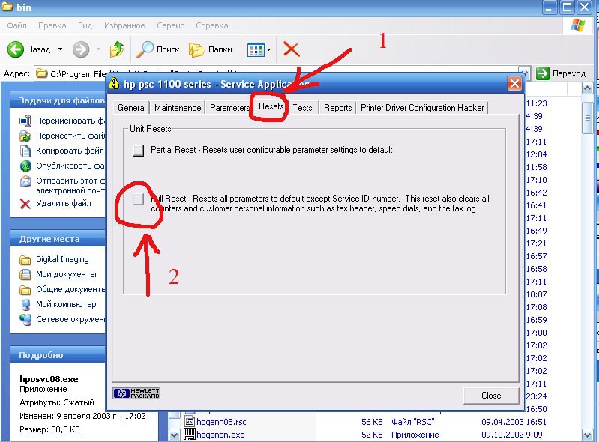Open Shared Documents folder icon
This screenshot has width=599, height=442.
[x=25, y=290]
